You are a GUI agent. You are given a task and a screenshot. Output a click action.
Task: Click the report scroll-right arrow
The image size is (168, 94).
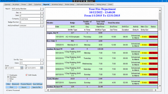[155, 90]
